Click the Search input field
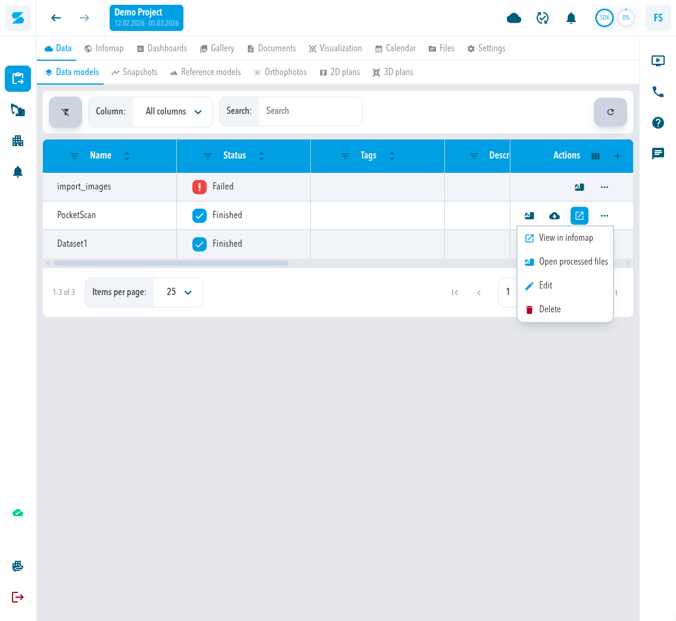This screenshot has height=621, width=676. pos(310,111)
